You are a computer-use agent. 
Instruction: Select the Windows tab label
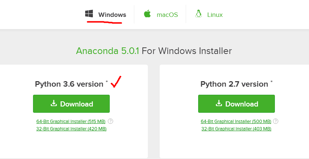tap(112, 15)
